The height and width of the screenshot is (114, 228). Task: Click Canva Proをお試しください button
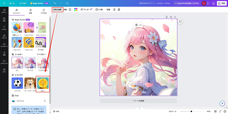point(187,3)
